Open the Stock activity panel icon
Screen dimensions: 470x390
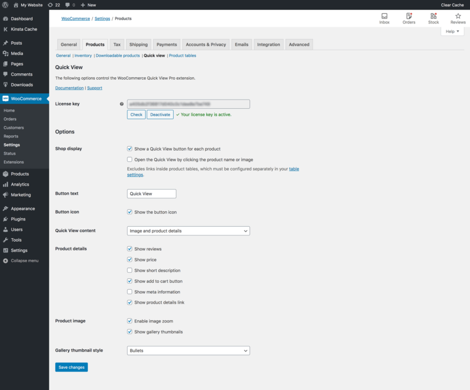pos(433,16)
